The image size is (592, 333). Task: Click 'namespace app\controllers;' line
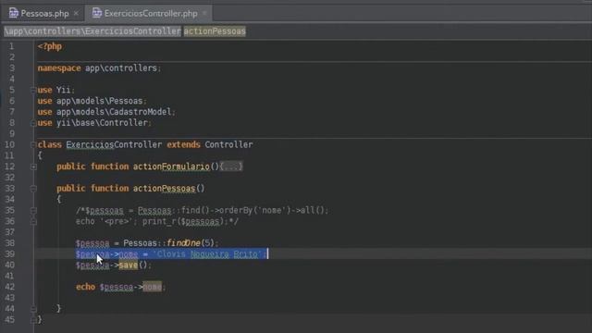coord(99,68)
